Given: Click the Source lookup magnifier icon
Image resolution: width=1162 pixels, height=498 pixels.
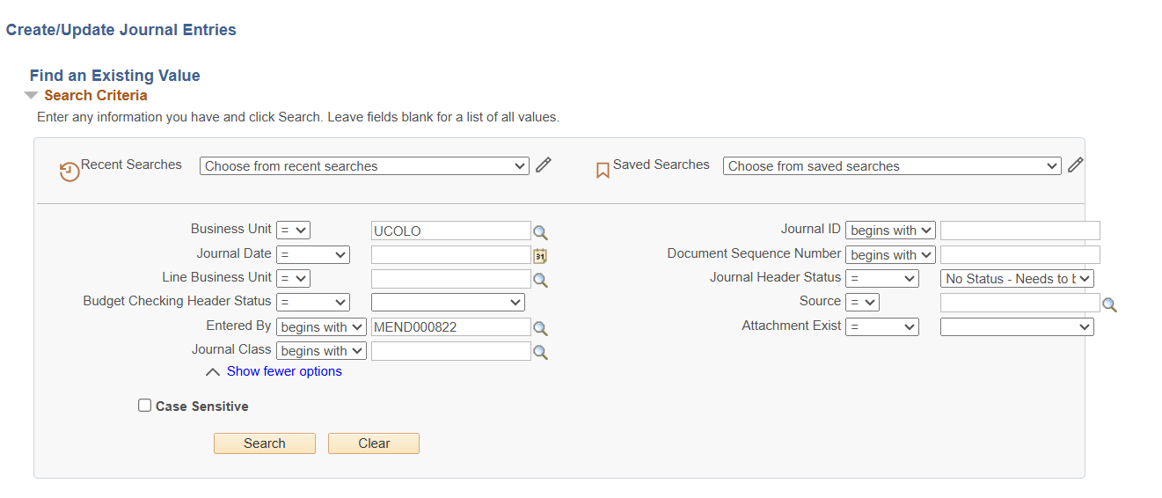Looking at the screenshot, I should coord(1109,304).
